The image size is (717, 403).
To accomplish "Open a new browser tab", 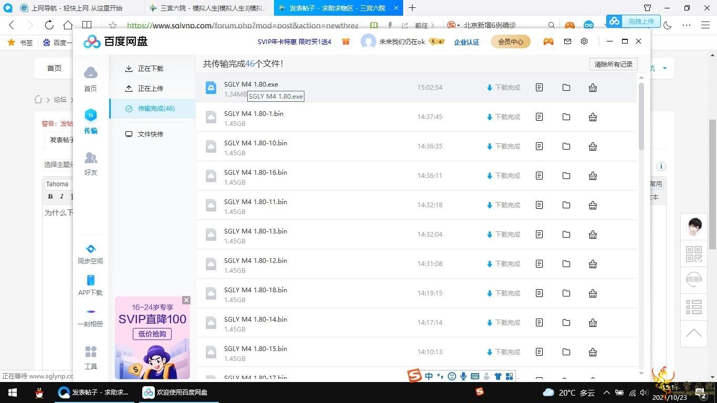I will point(413,8).
